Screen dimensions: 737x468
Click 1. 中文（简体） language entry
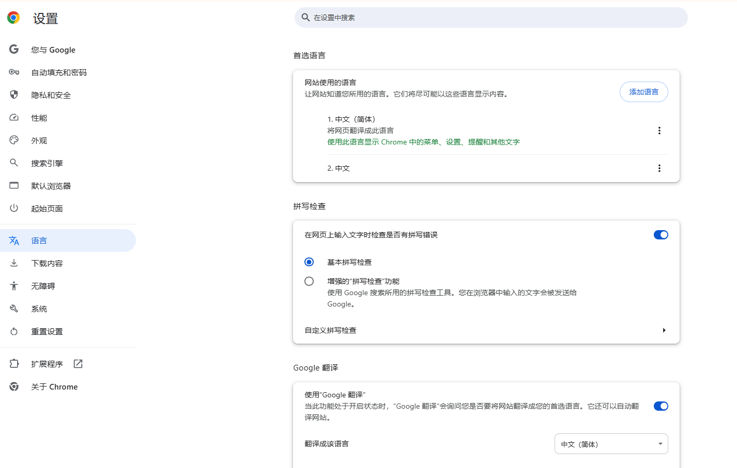pyautogui.click(x=351, y=119)
